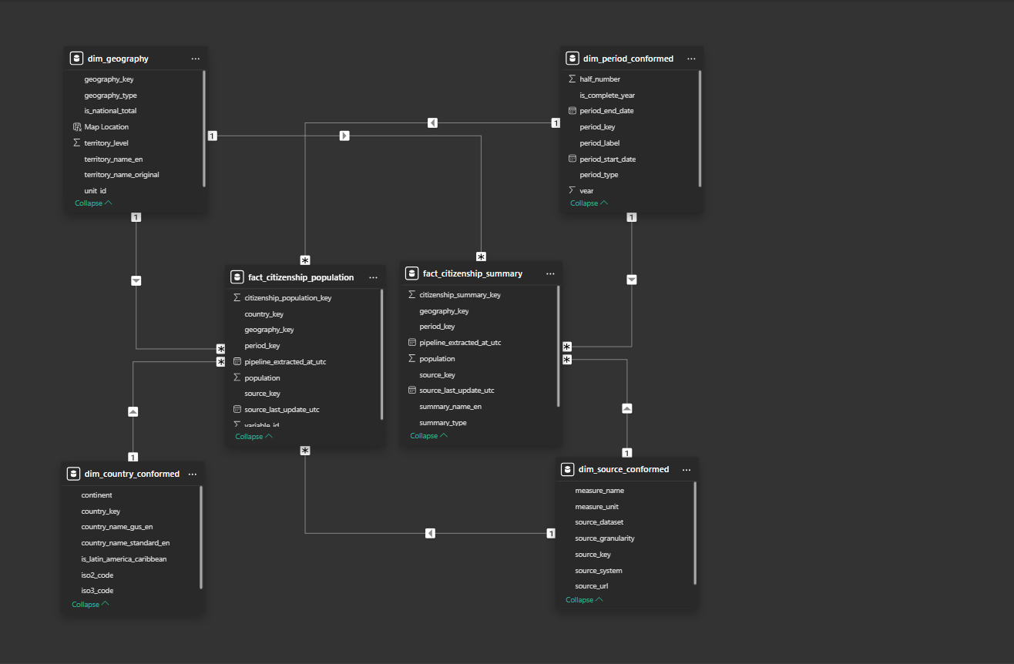
Task: Click sigma icon beside population in fact_citizenship_summary
Action: pos(411,358)
